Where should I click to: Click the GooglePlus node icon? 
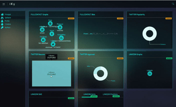pyautogui.click(x=61, y=38)
